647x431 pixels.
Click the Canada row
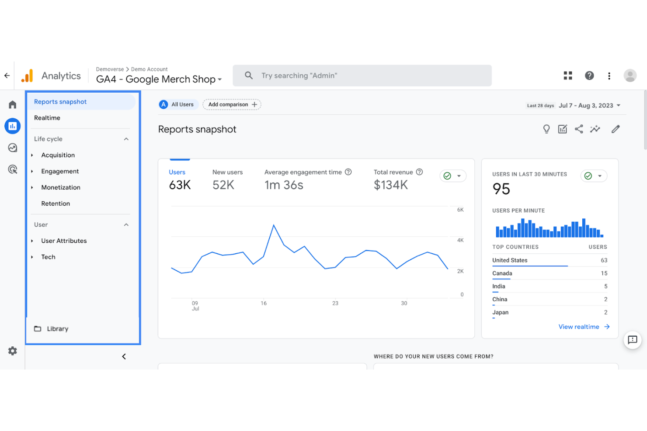550,273
